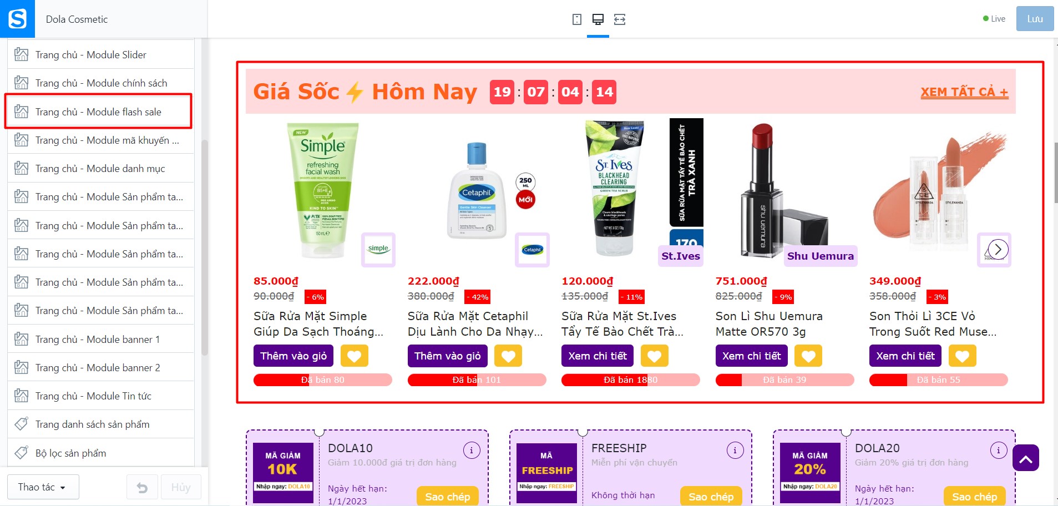Click Thêm vào giỏ for Cetaphil product
The width and height of the screenshot is (1058, 506).
point(447,356)
